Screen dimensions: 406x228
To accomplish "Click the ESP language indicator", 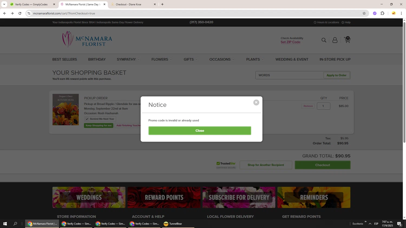I will (376, 224).
